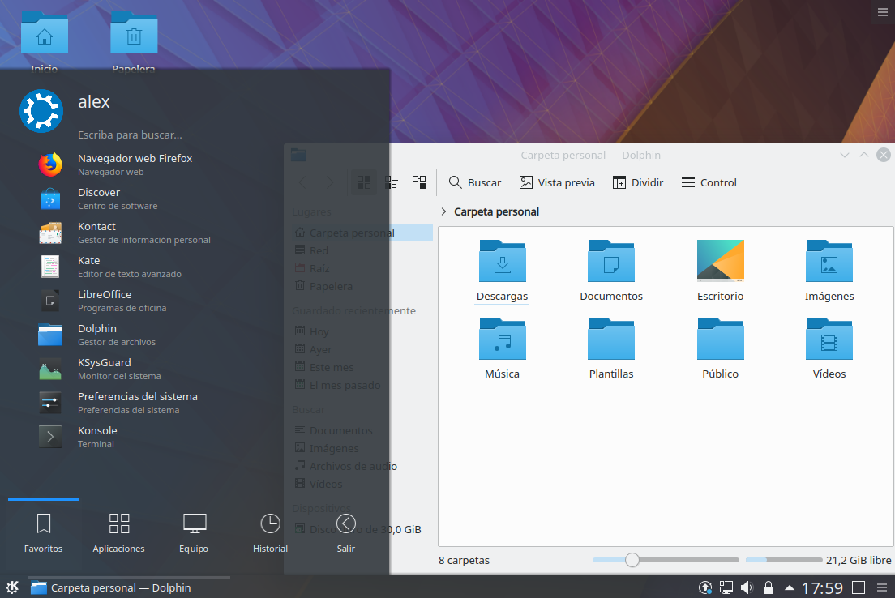Click Dolphin window 'keep below' down chevron

(x=845, y=156)
